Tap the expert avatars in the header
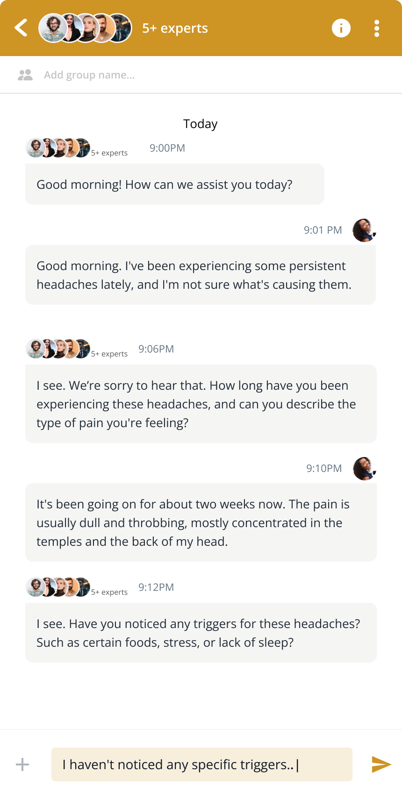The height and width of the screenshot is (800, 402). [x=85, y=28]
